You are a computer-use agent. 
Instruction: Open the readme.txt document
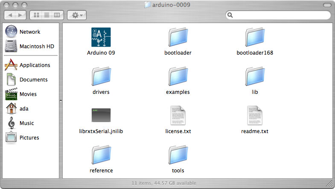tap(254, 116)
